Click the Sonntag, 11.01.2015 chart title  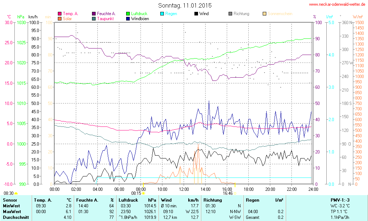coord(185,5)
